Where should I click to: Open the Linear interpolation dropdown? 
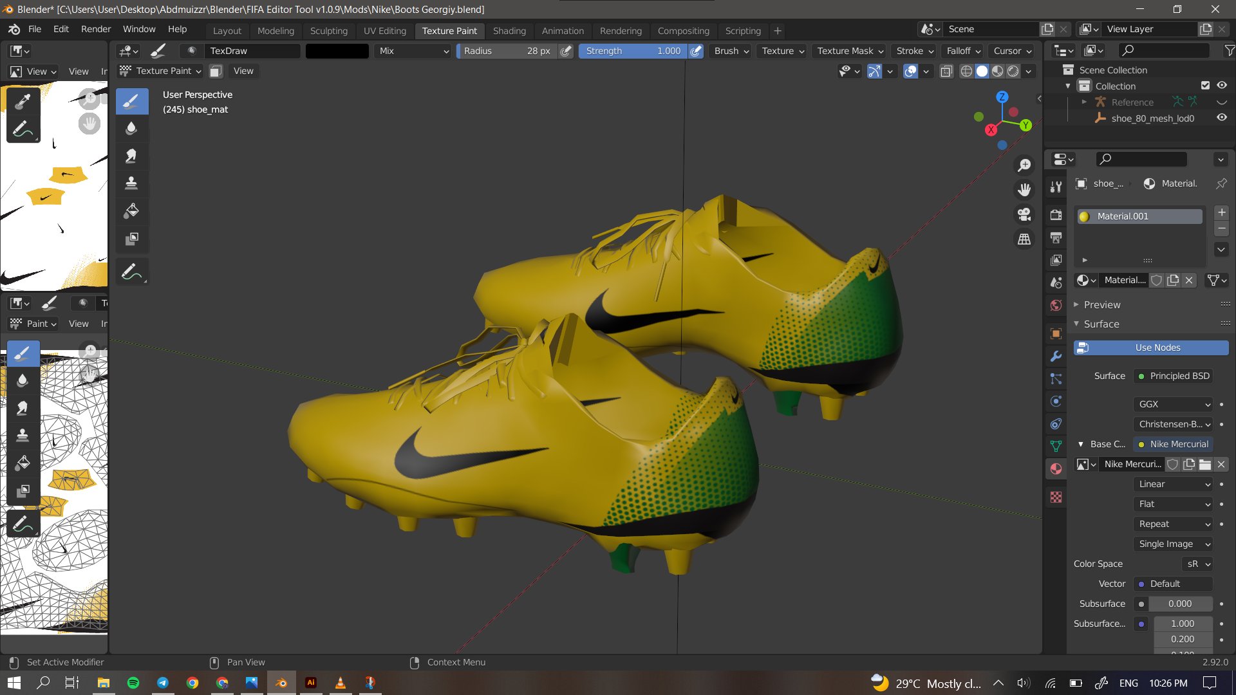(1173, 484)
